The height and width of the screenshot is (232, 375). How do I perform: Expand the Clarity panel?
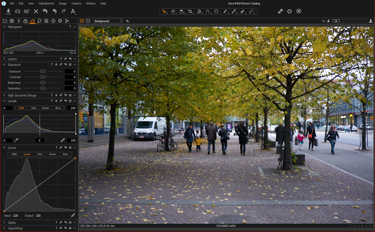coord(4,222)
